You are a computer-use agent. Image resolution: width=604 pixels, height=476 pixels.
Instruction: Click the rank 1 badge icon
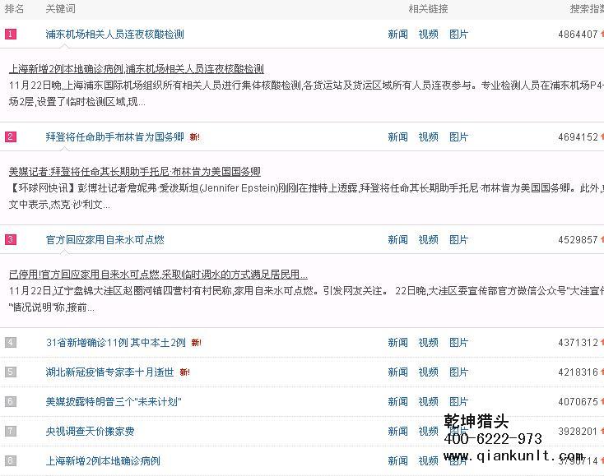click(x=11, y=35)
